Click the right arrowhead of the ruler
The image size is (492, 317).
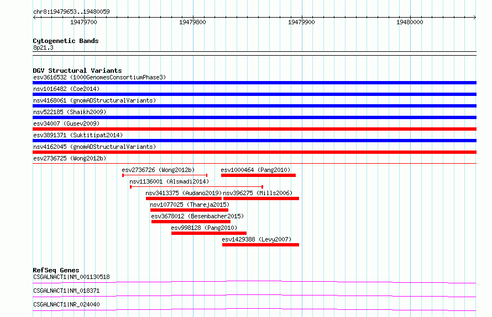(x=475, y=18)
